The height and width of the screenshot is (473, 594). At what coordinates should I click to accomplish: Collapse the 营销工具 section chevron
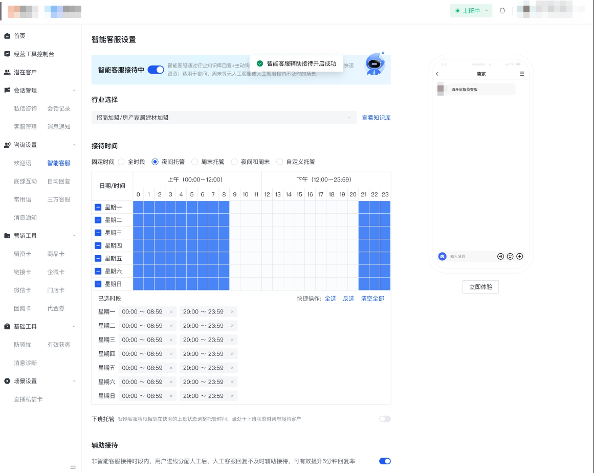74,236
